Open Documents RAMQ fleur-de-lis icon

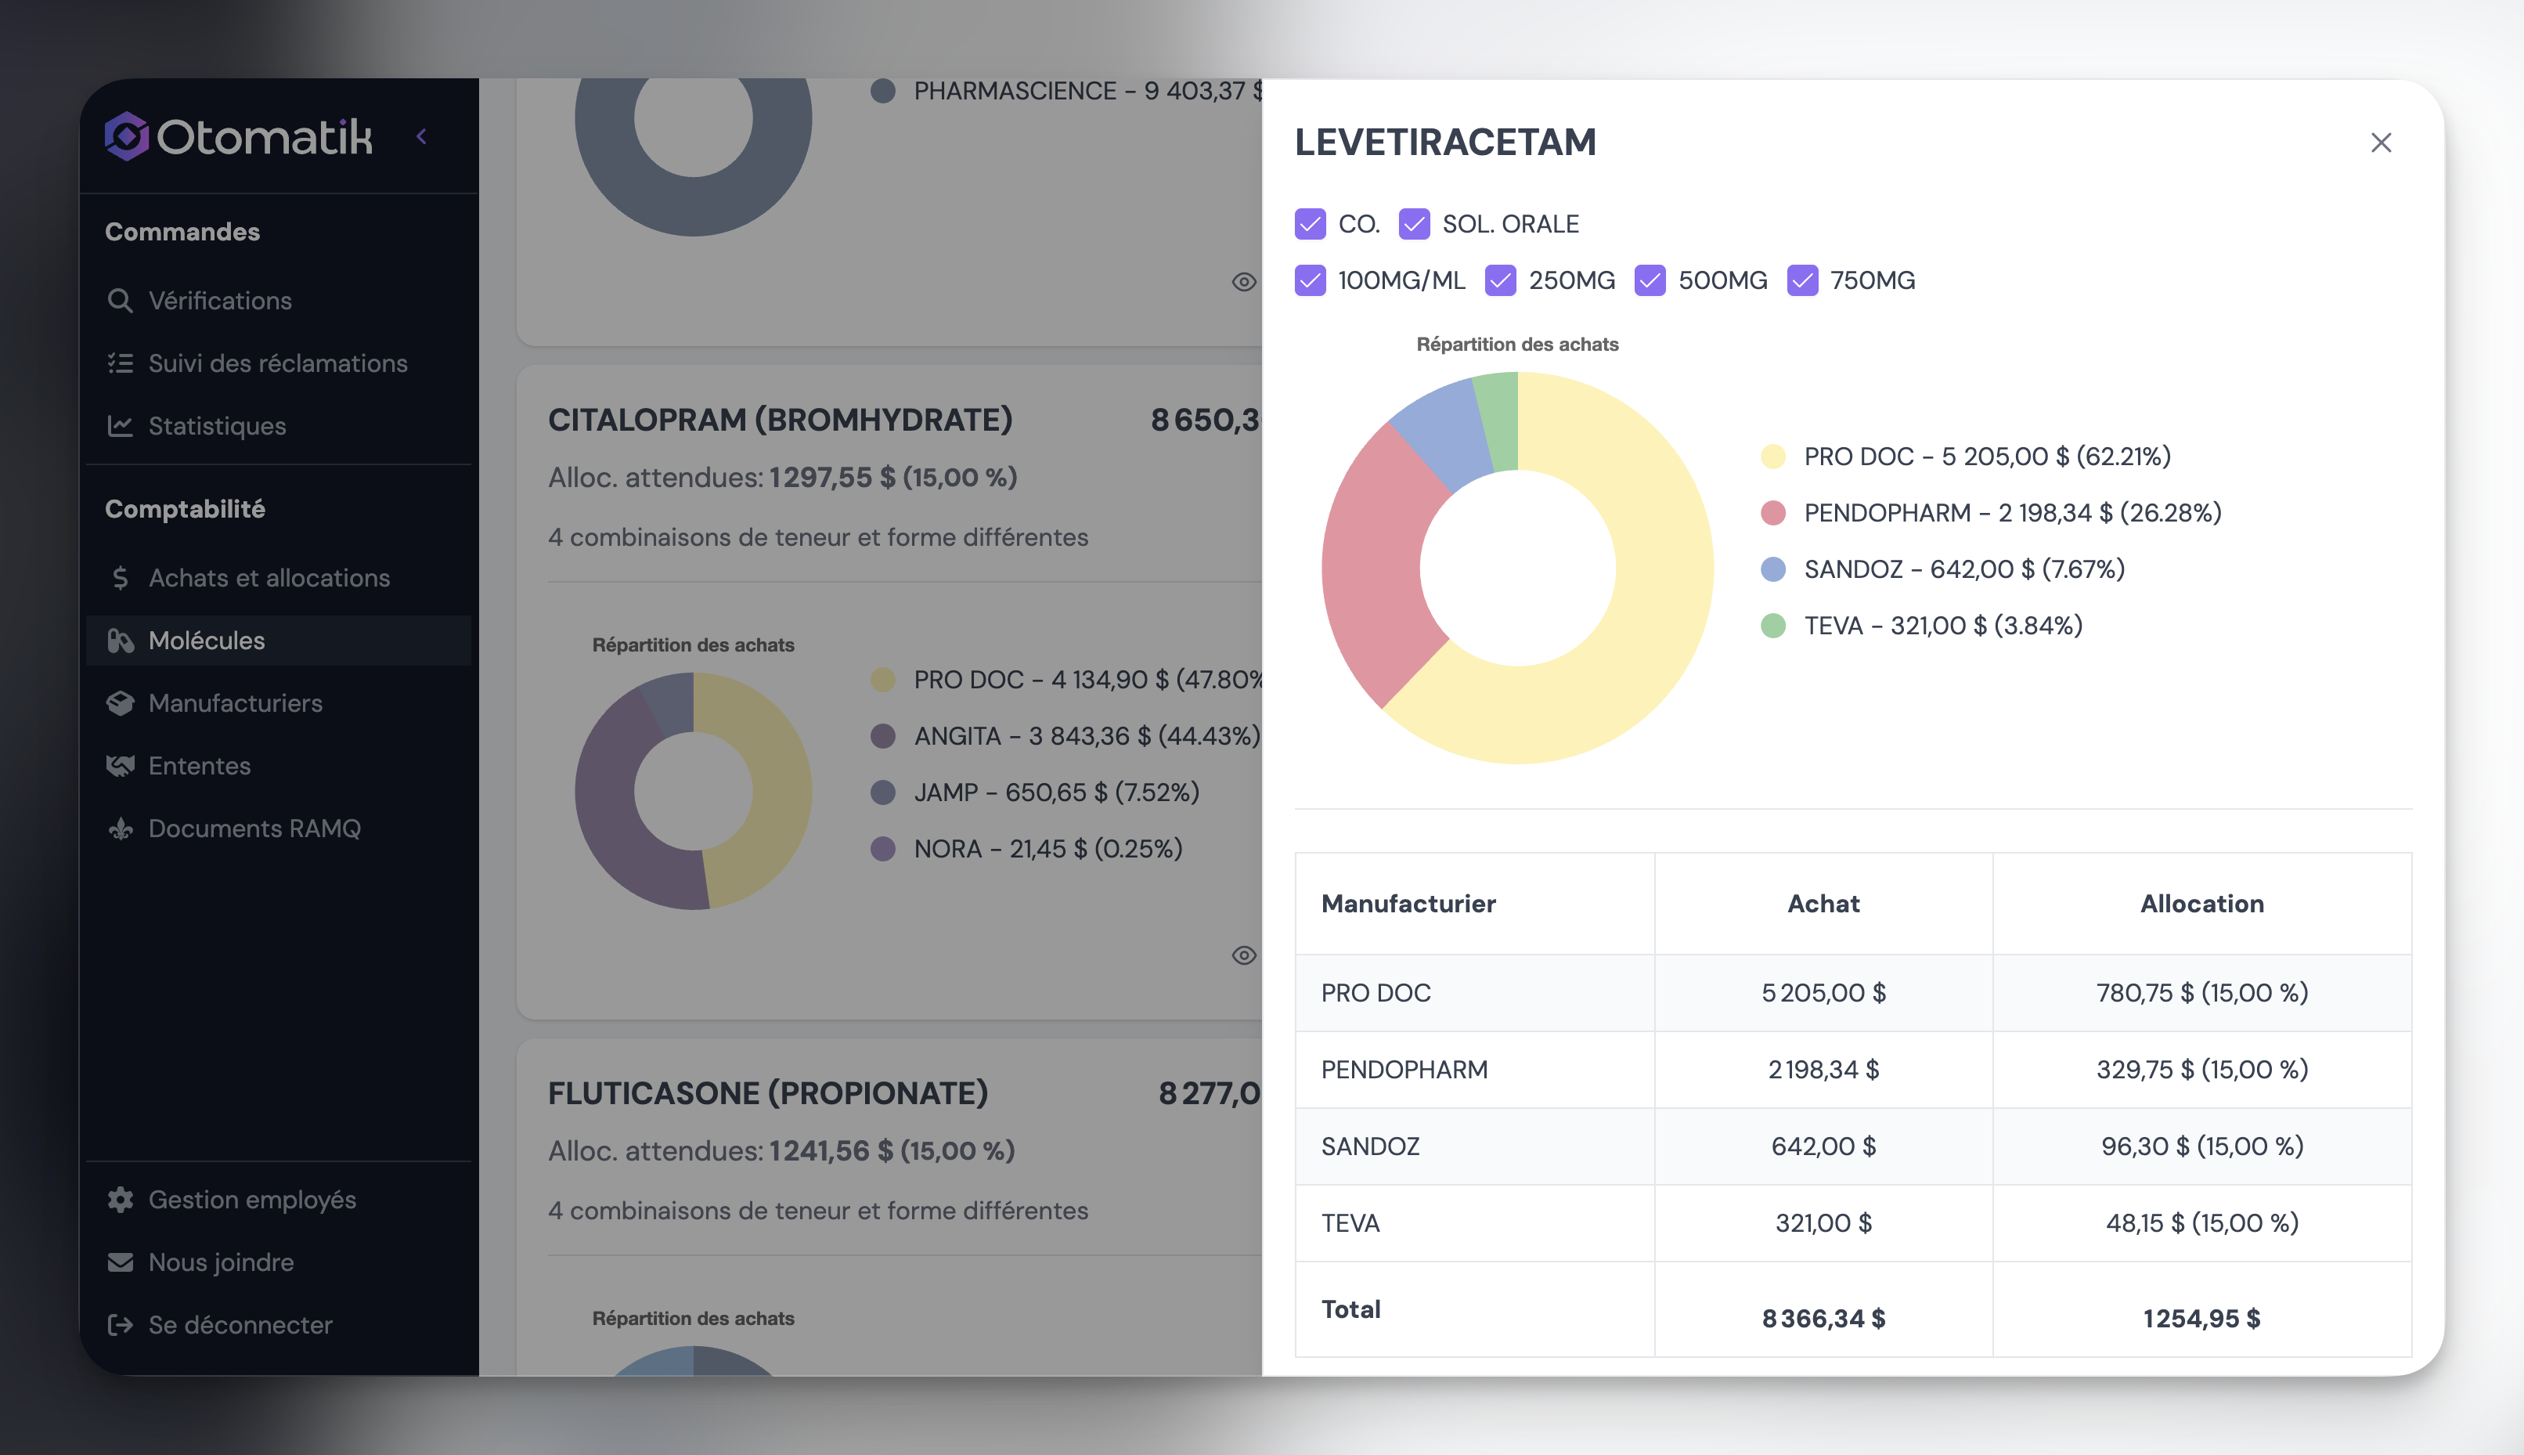tap(120, 829)
